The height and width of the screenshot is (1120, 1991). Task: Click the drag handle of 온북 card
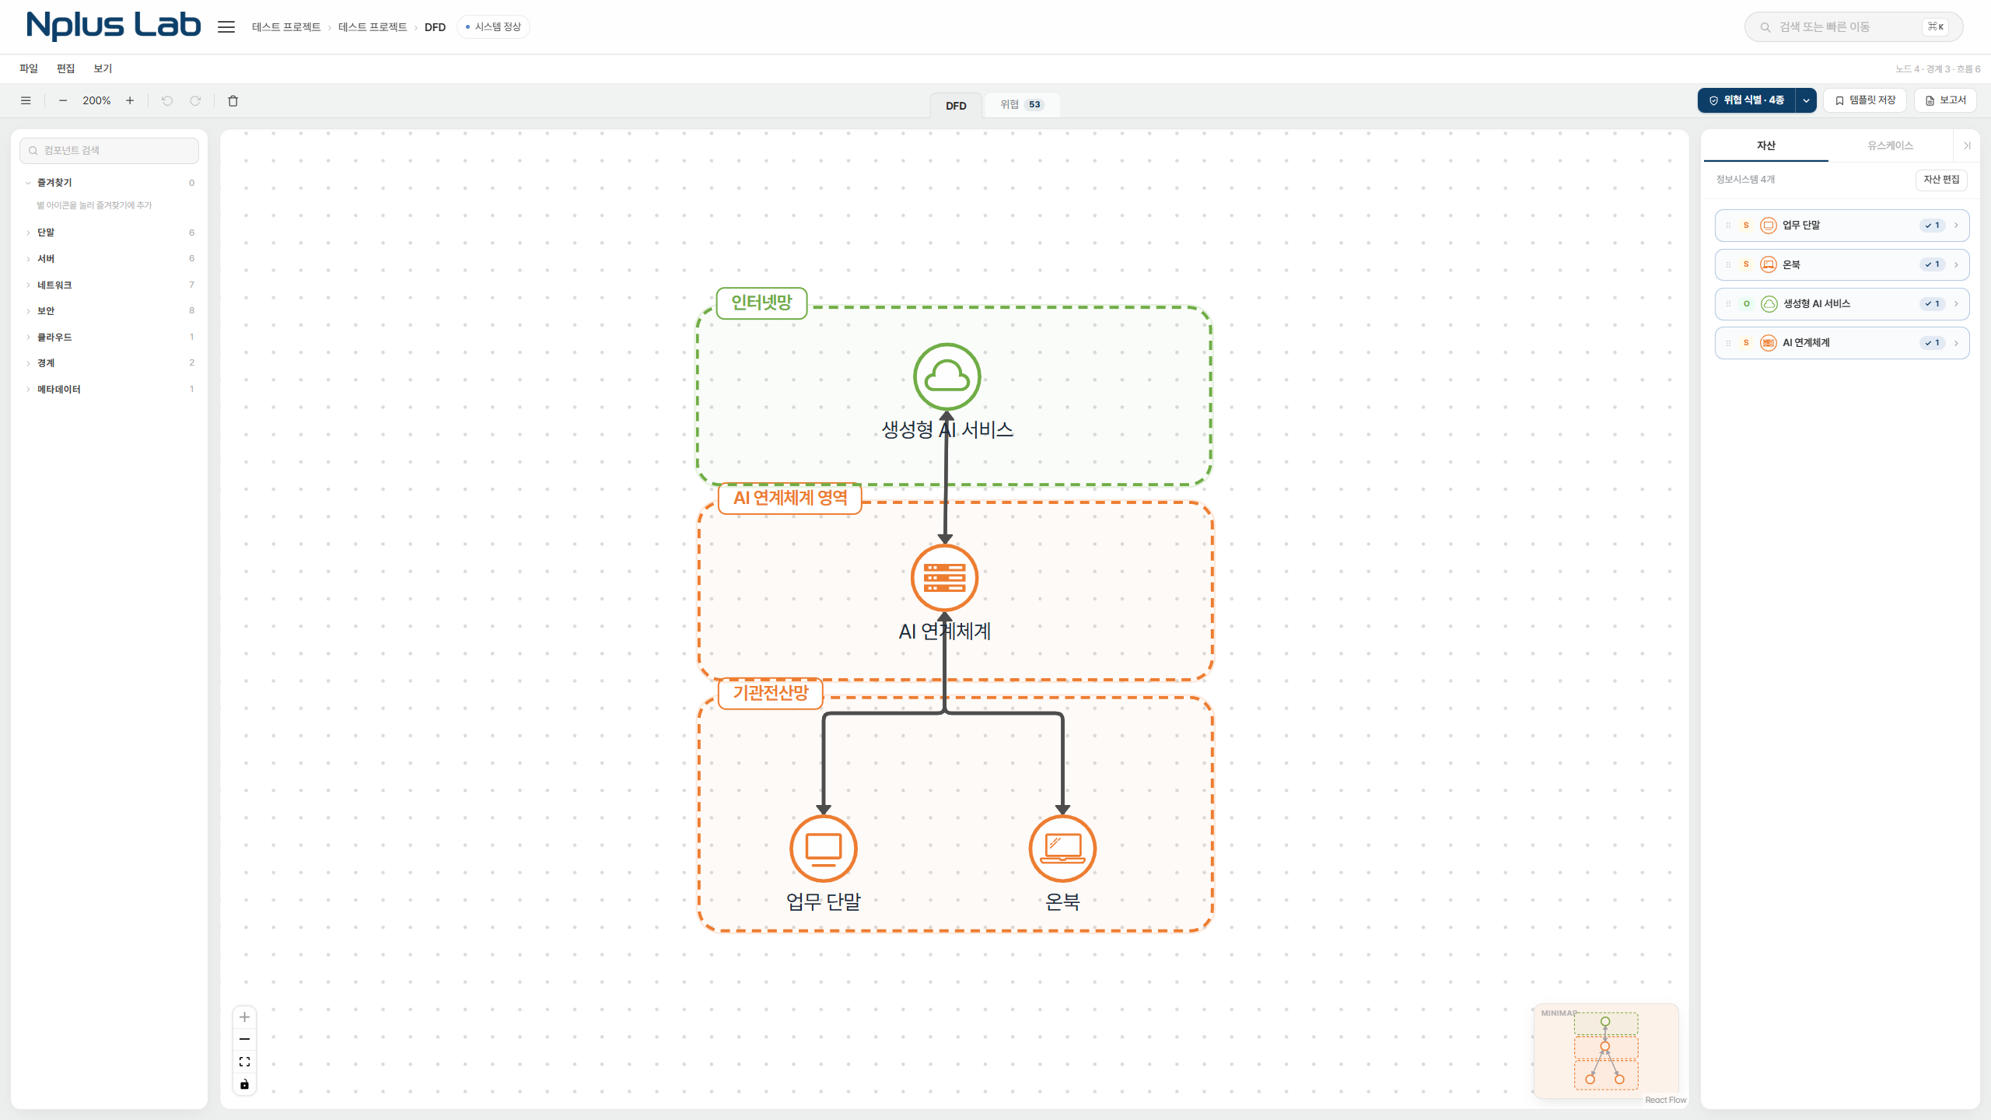[1728, 264]
